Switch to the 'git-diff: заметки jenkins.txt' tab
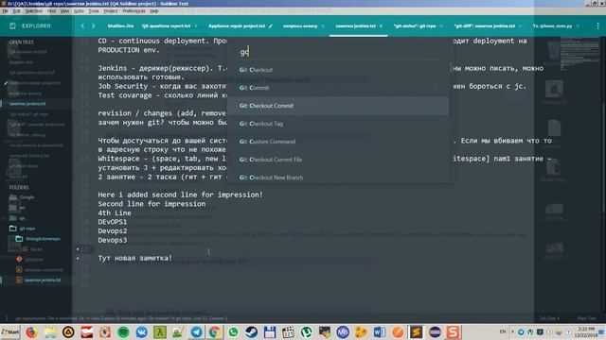 (x=485, y=25)
